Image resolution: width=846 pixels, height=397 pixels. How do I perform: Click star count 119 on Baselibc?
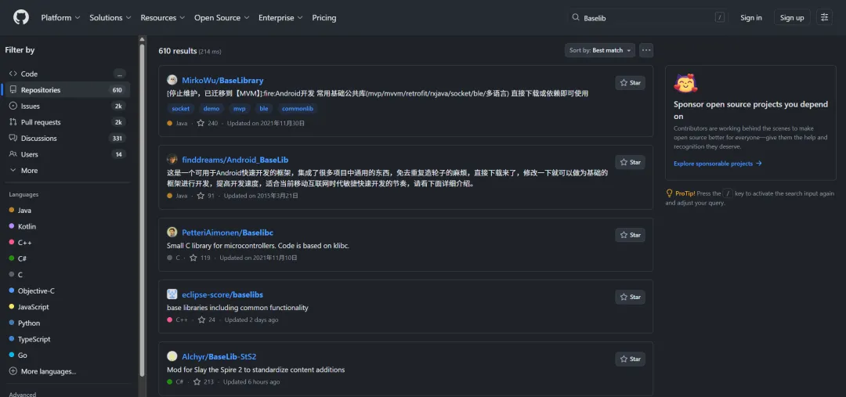coord(200,258)
